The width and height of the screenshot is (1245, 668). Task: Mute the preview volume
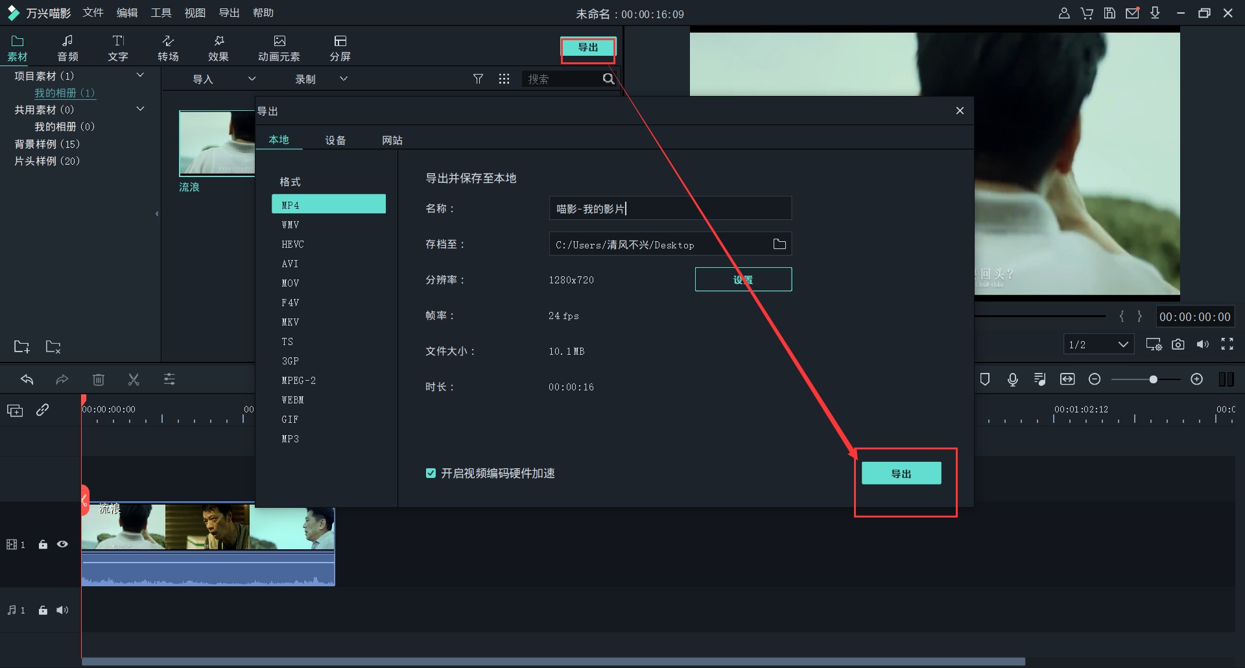point(1203,344)
